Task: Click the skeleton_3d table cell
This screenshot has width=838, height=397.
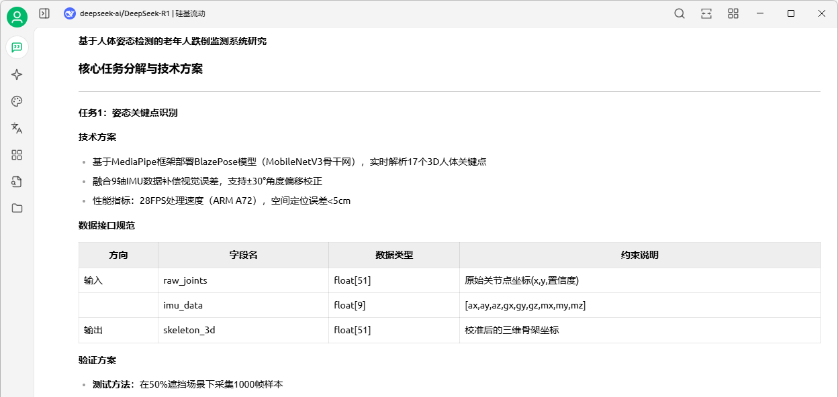Action: click(x=243, y=330)
